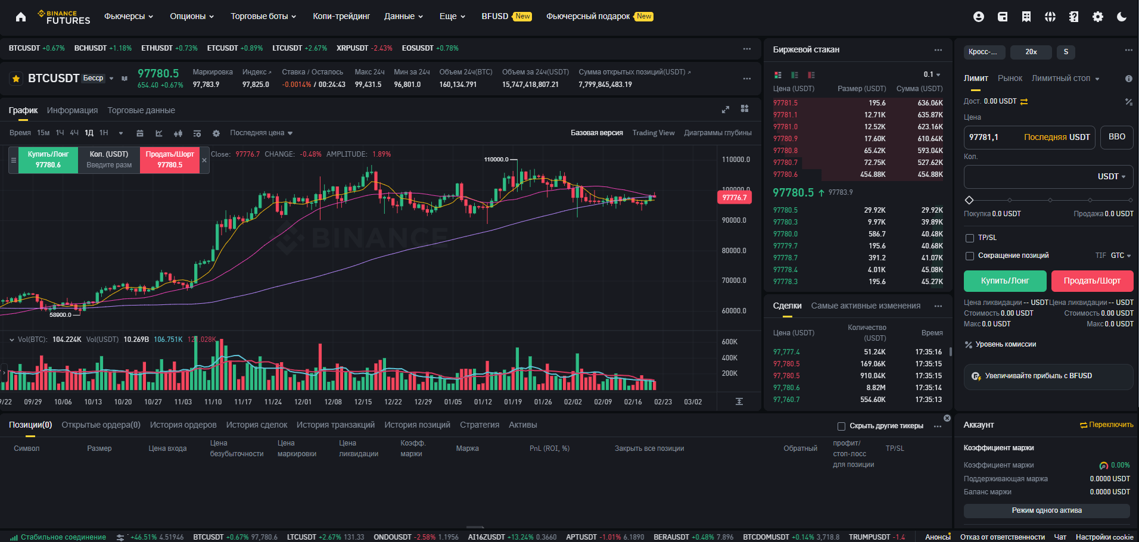Viewport: 1139px width, 542px height.
Task: Expand more chart intervals arrow
Action: (121, 133)
